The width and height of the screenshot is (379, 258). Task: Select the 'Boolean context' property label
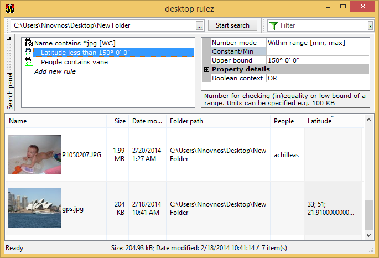[238, 78]
